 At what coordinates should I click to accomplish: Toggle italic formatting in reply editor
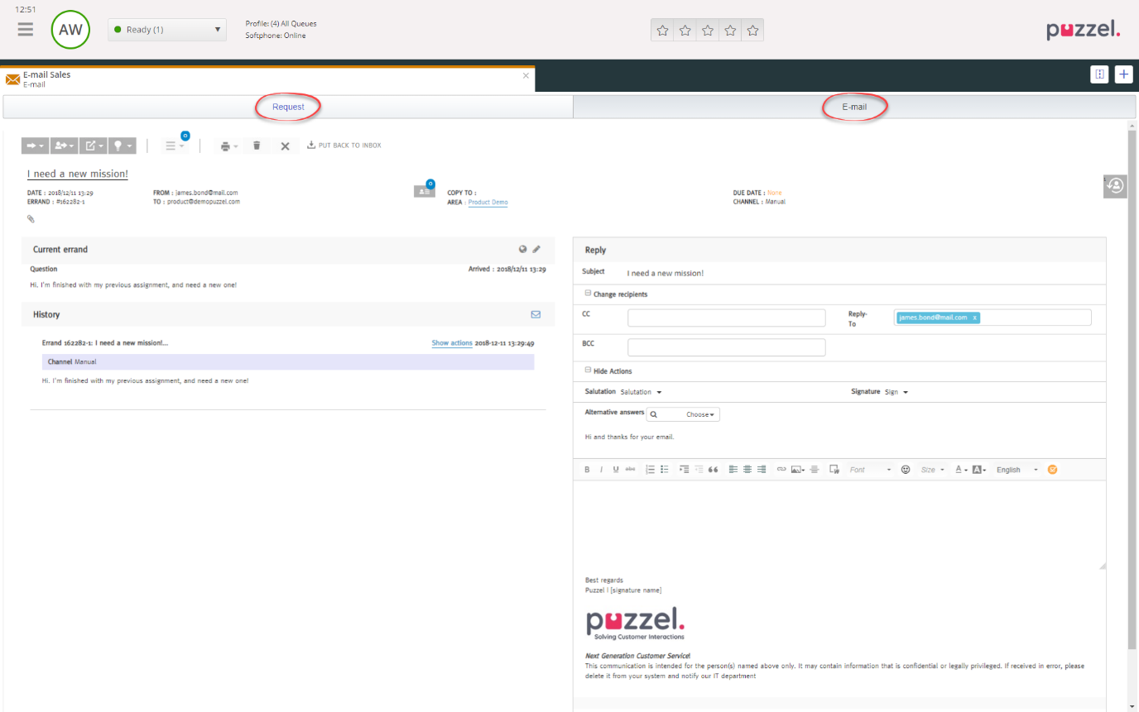601,470
